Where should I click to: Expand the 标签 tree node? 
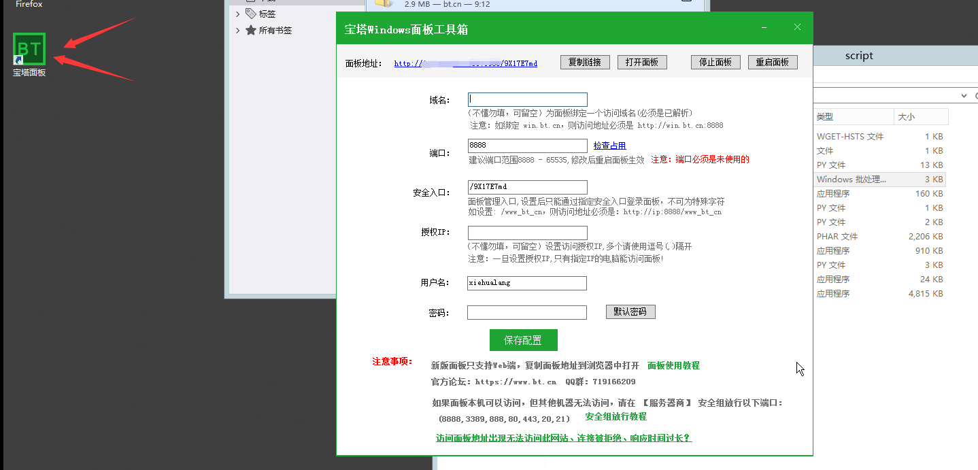click(237, 14)
